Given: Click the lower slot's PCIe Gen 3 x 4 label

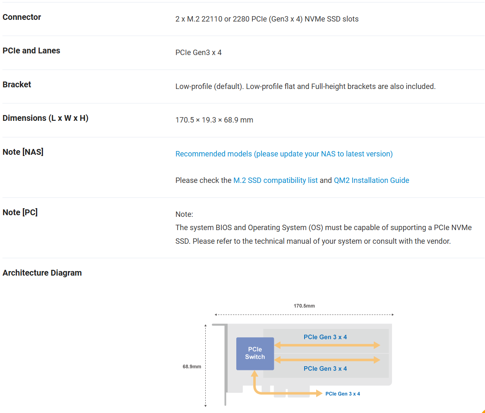Looking at the screenshot, I should [325, 369].
